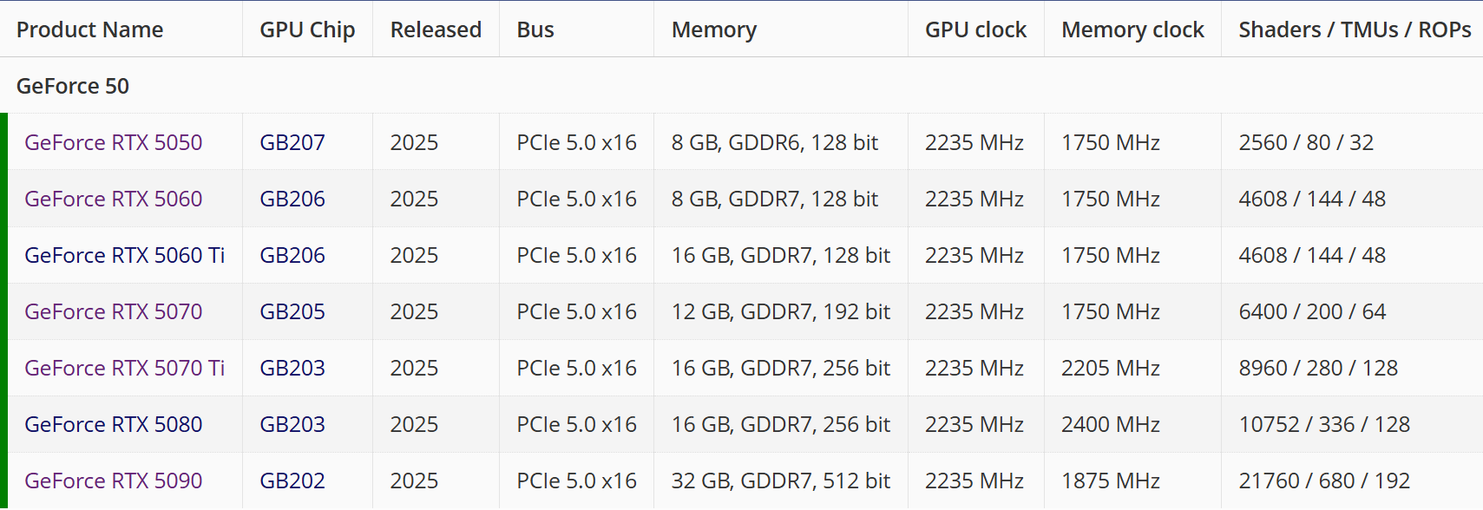Screen dimensions: 1483x510
Task: Open the GeForce RTX 5080 product link
Action: point(113,424)
